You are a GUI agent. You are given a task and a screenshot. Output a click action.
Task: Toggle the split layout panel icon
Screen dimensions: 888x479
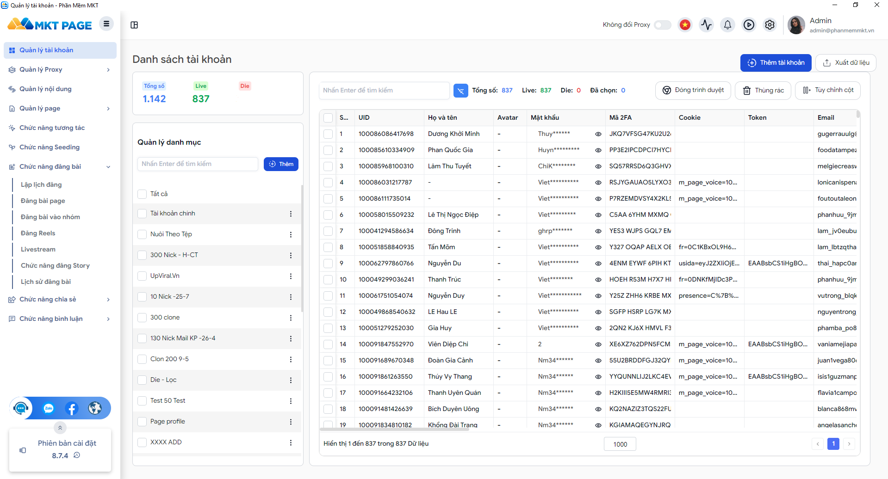click(x=134, y=25)
